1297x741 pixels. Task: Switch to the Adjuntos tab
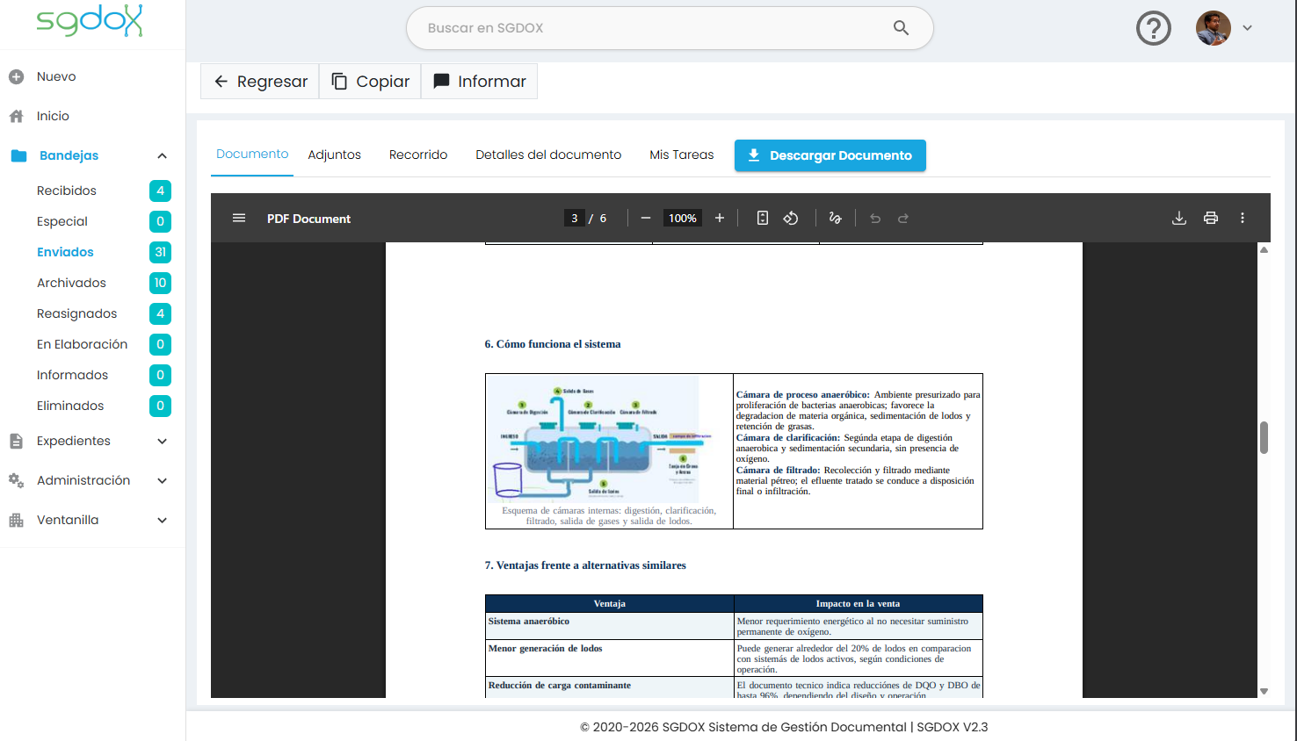pos(334,155)
